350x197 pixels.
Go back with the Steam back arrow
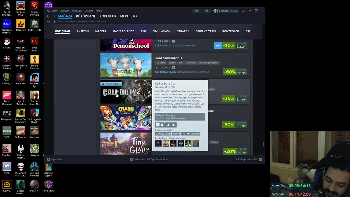48,16
